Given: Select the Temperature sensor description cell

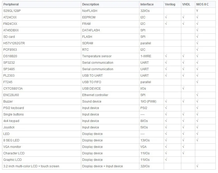Looking at the screenshot, I should click(x=110, y=56).
